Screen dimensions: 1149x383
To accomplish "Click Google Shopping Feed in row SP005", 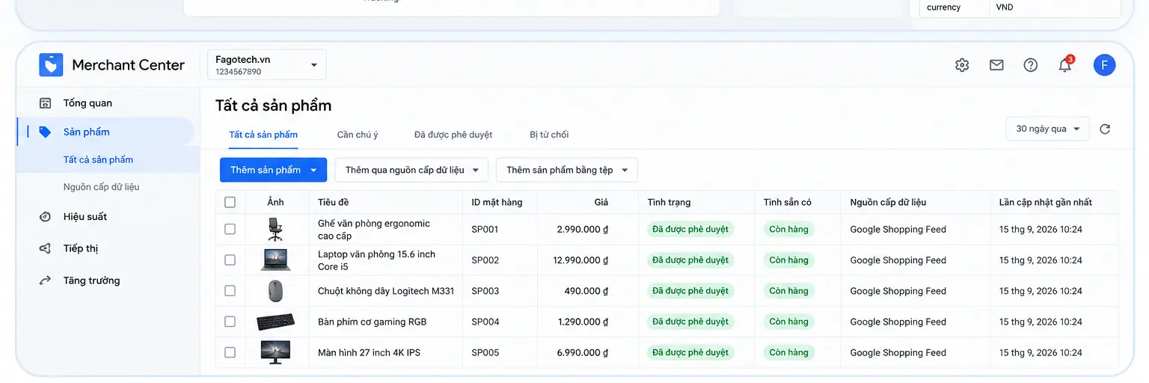I will pos(898,352).
